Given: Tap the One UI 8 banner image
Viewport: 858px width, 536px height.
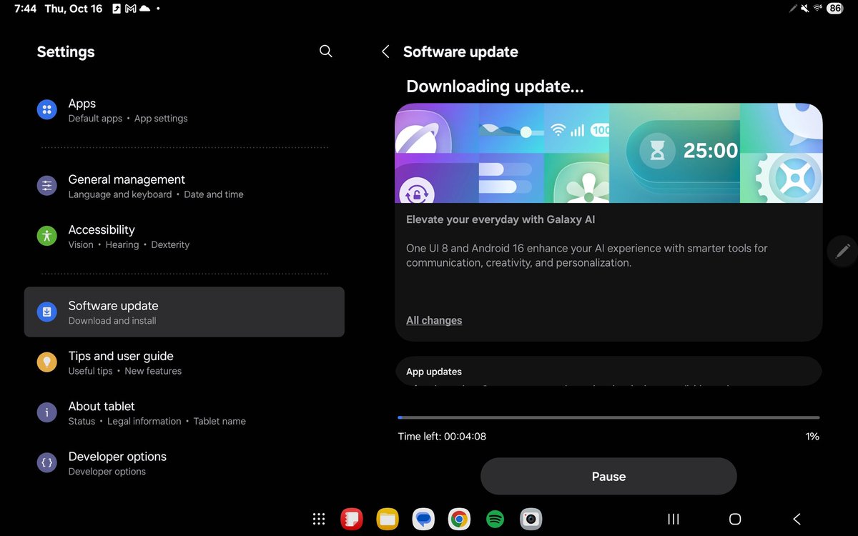Looking at the screenshot, I should (x=608, y=153).
